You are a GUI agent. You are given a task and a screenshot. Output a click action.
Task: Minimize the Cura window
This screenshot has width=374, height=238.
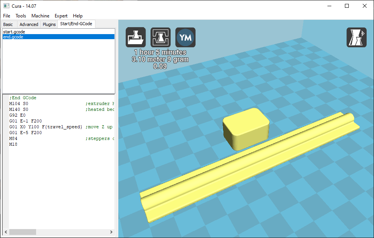pos(329,6)
